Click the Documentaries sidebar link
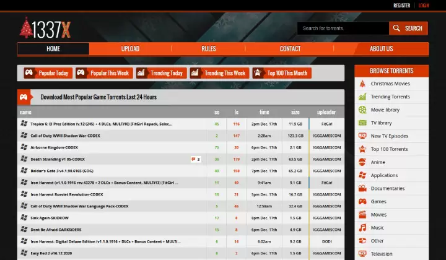446x260 pixels. coord(388,188)
